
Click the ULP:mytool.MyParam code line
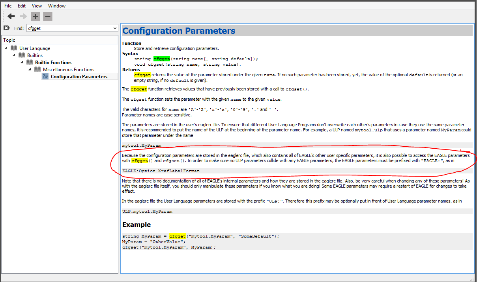tap(147, 211)
